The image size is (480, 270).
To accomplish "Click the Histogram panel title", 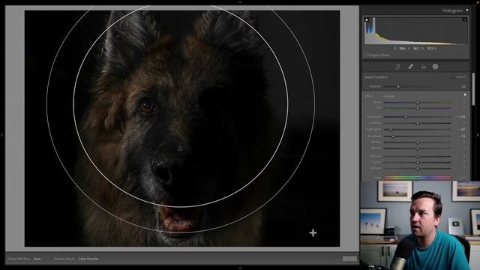I will 452,10.
